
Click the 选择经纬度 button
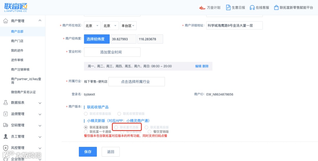click(x=97, y=39)
